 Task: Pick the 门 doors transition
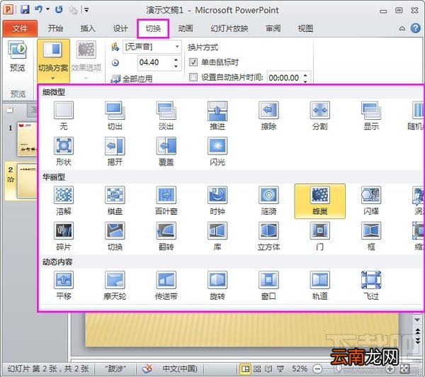tap(320, 237)
